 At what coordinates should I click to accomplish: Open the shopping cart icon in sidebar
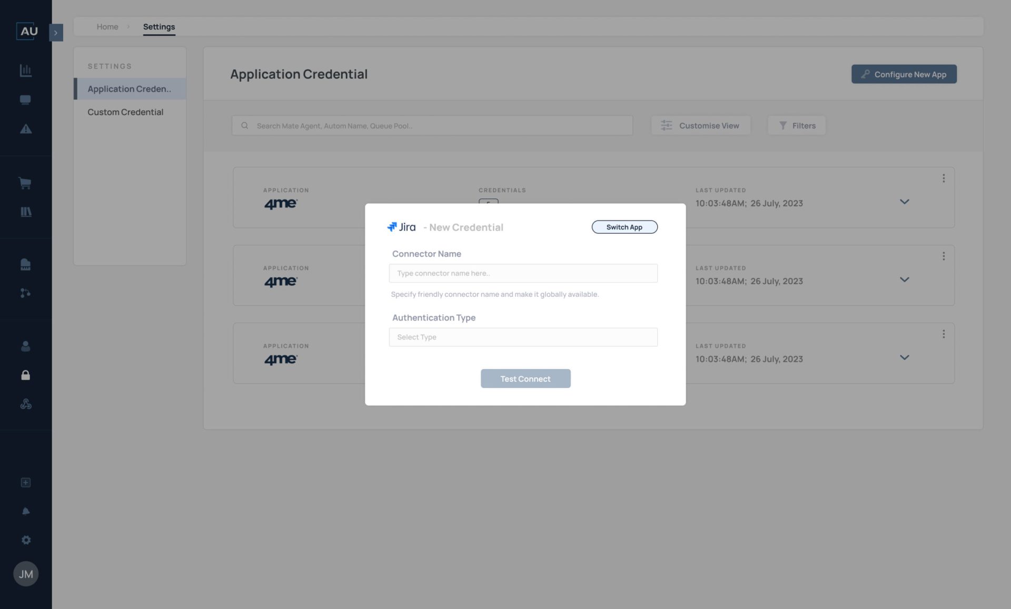click(x=25, y=183)
